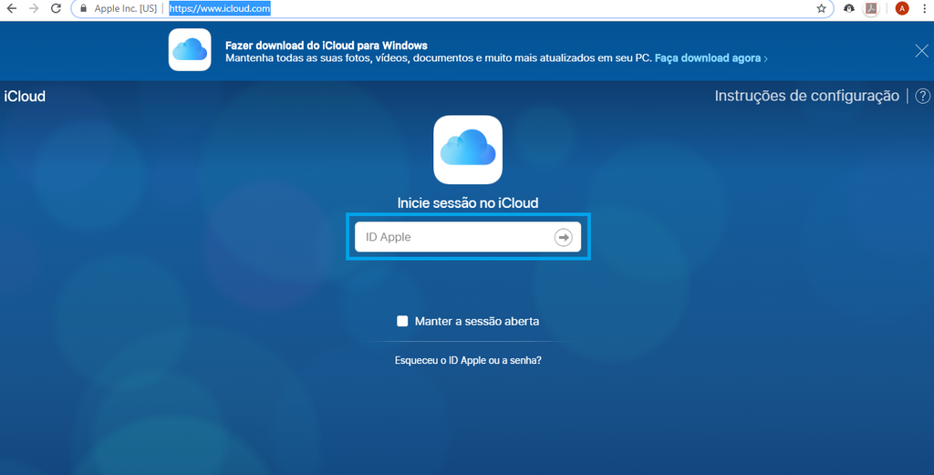
Task: Tick the Manter a sessão aberta checkbox
Action: tap(402, 321)
